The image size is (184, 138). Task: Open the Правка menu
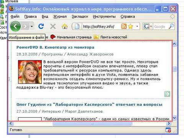coord(30,16)
